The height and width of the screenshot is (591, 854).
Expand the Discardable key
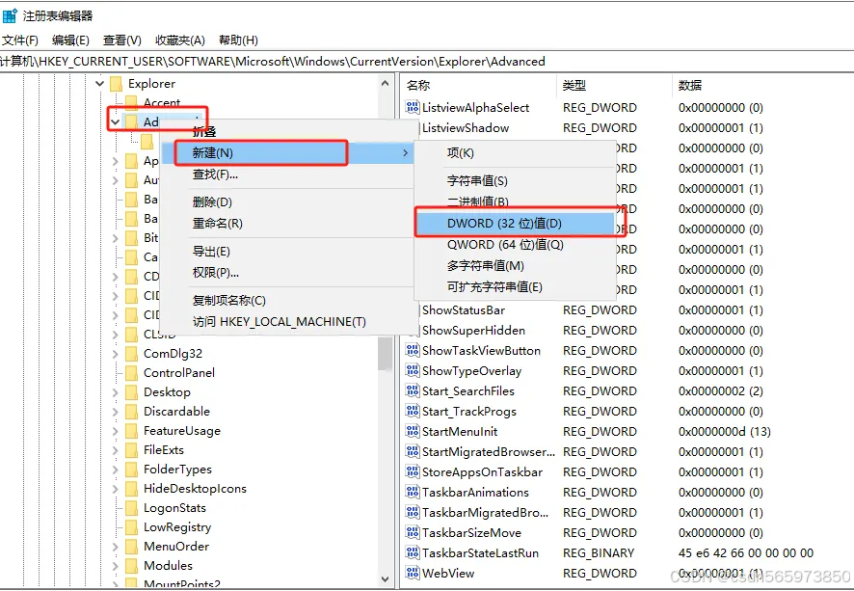coord(115,412)
